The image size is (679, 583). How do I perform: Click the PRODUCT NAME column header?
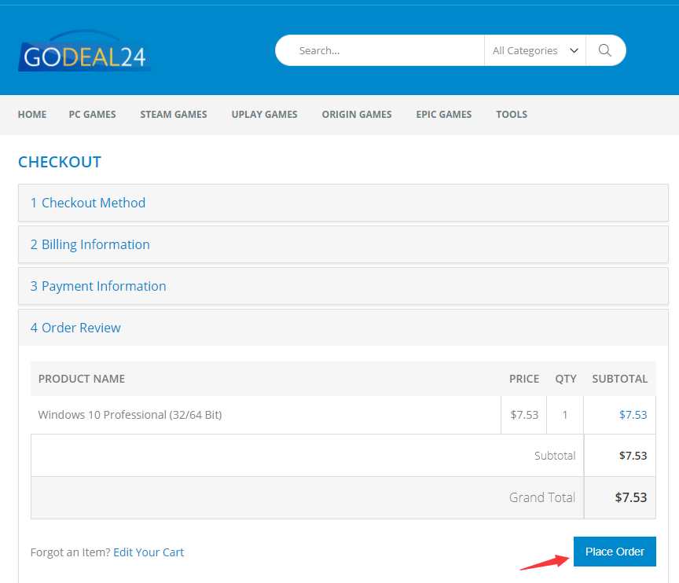pos(82,379)
